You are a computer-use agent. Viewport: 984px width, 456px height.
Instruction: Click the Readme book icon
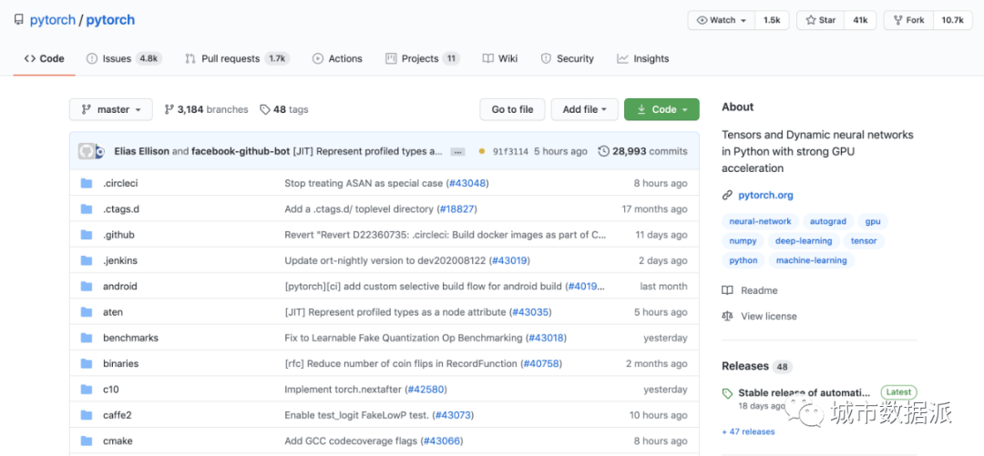[727, 290]
